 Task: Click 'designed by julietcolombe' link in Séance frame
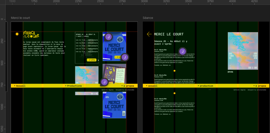(257, 90)
